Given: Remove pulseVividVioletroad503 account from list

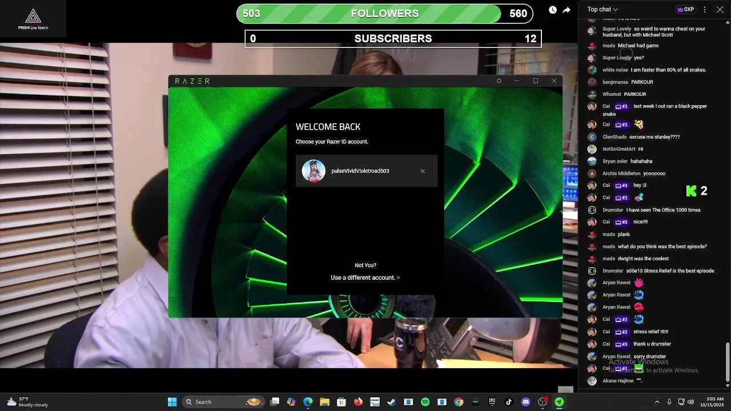Looking at the screenshot, I should pos(423,171).
